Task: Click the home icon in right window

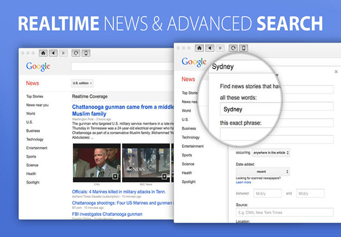Action: (199, 48)
